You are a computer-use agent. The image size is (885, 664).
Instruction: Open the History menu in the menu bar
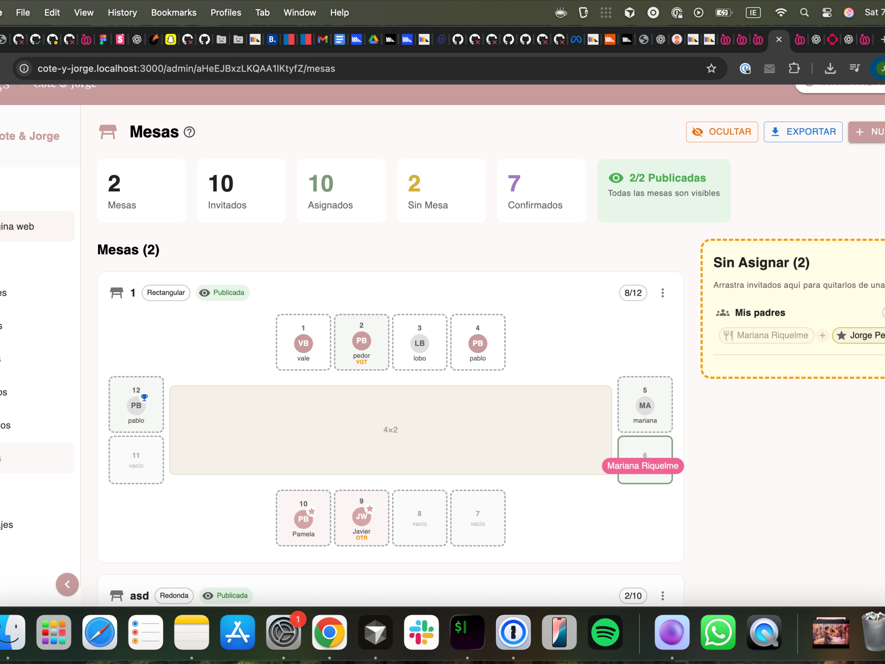click(122, 13)
